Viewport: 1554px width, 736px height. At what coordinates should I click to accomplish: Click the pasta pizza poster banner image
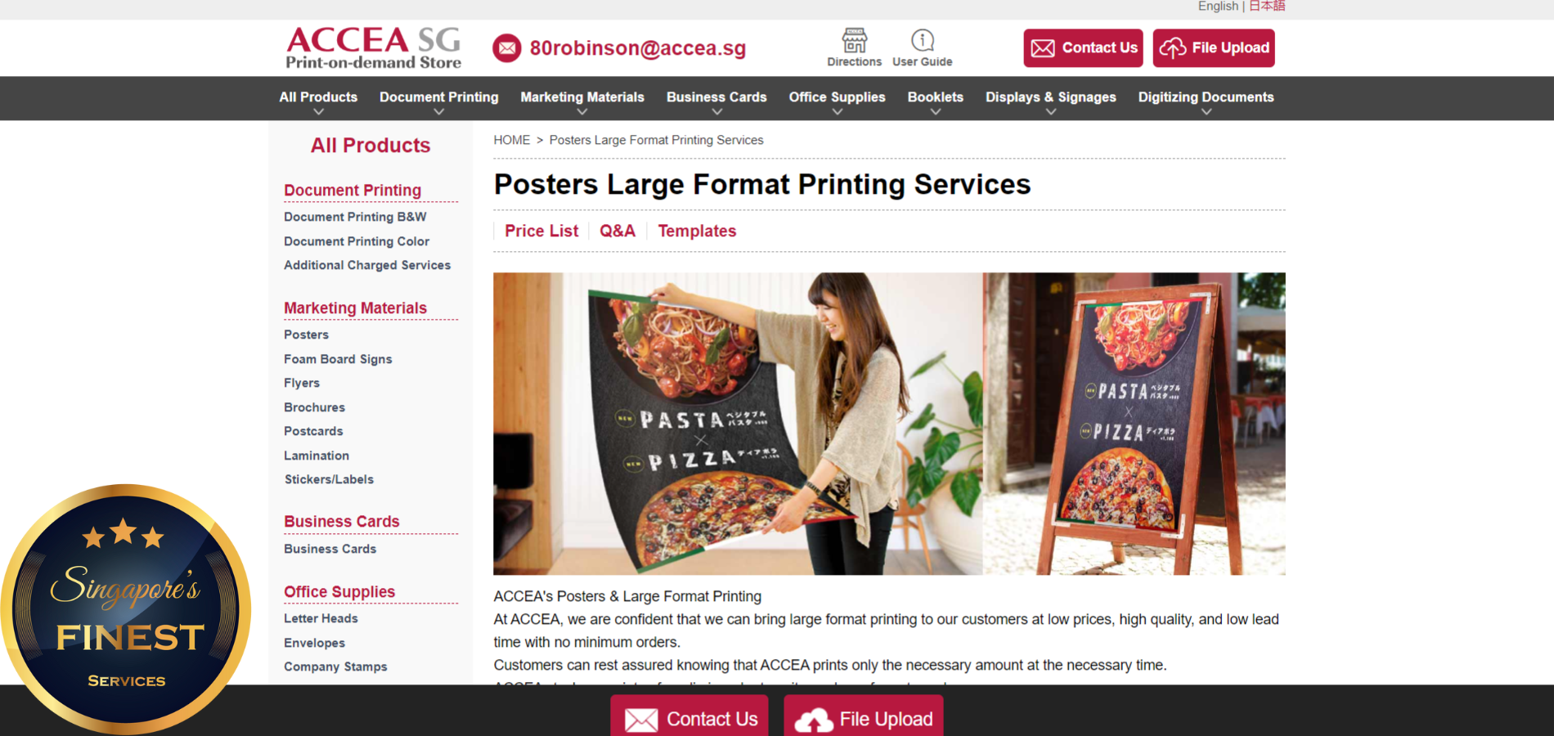click(x=889, y=424)
